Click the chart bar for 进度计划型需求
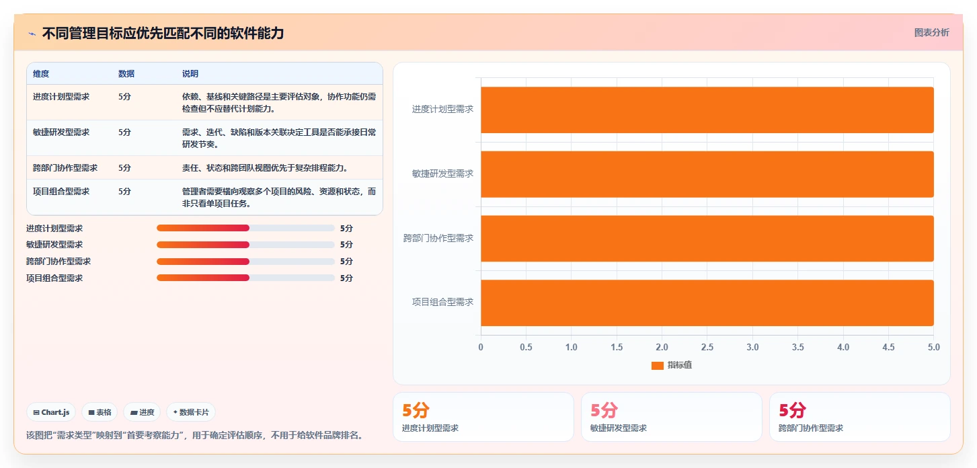The height and width of the screenshot is (468, 977). tap(707, 110)
